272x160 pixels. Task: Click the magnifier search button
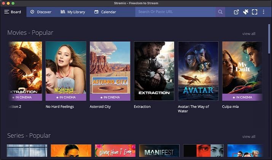tap(220, 12)
